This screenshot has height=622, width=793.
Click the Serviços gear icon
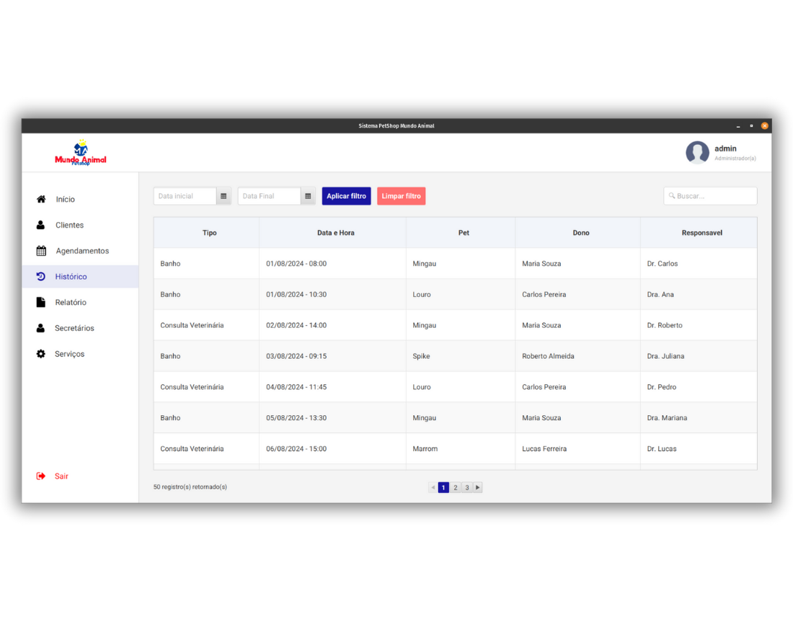click(41, 354)
